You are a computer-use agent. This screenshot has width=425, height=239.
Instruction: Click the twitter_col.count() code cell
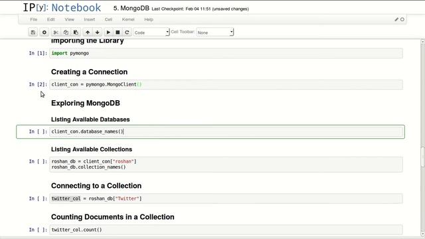pos(226,230)
